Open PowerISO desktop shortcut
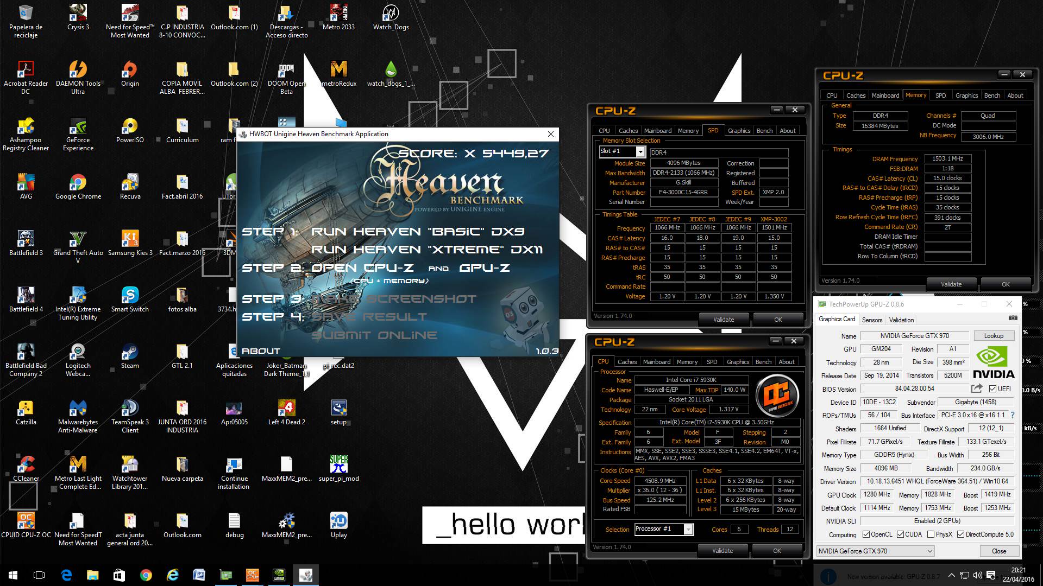 tap(130, 130)
